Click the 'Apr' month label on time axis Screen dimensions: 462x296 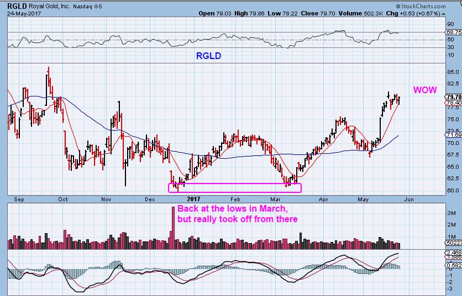[x=323, y=200]
